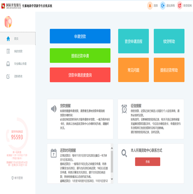Open the 助贷官网 external link icon
193x194 pixels.
(x=180, y=6)
